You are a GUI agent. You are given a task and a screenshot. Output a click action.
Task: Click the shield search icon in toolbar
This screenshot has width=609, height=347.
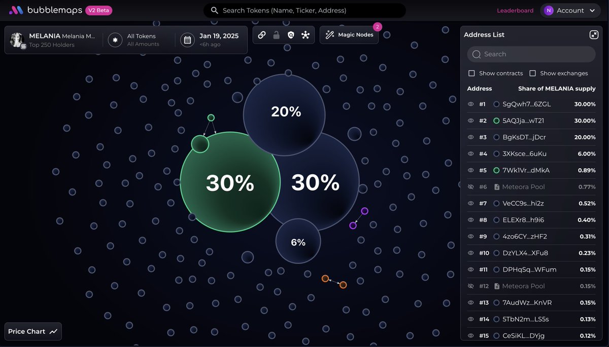(291, 35)
